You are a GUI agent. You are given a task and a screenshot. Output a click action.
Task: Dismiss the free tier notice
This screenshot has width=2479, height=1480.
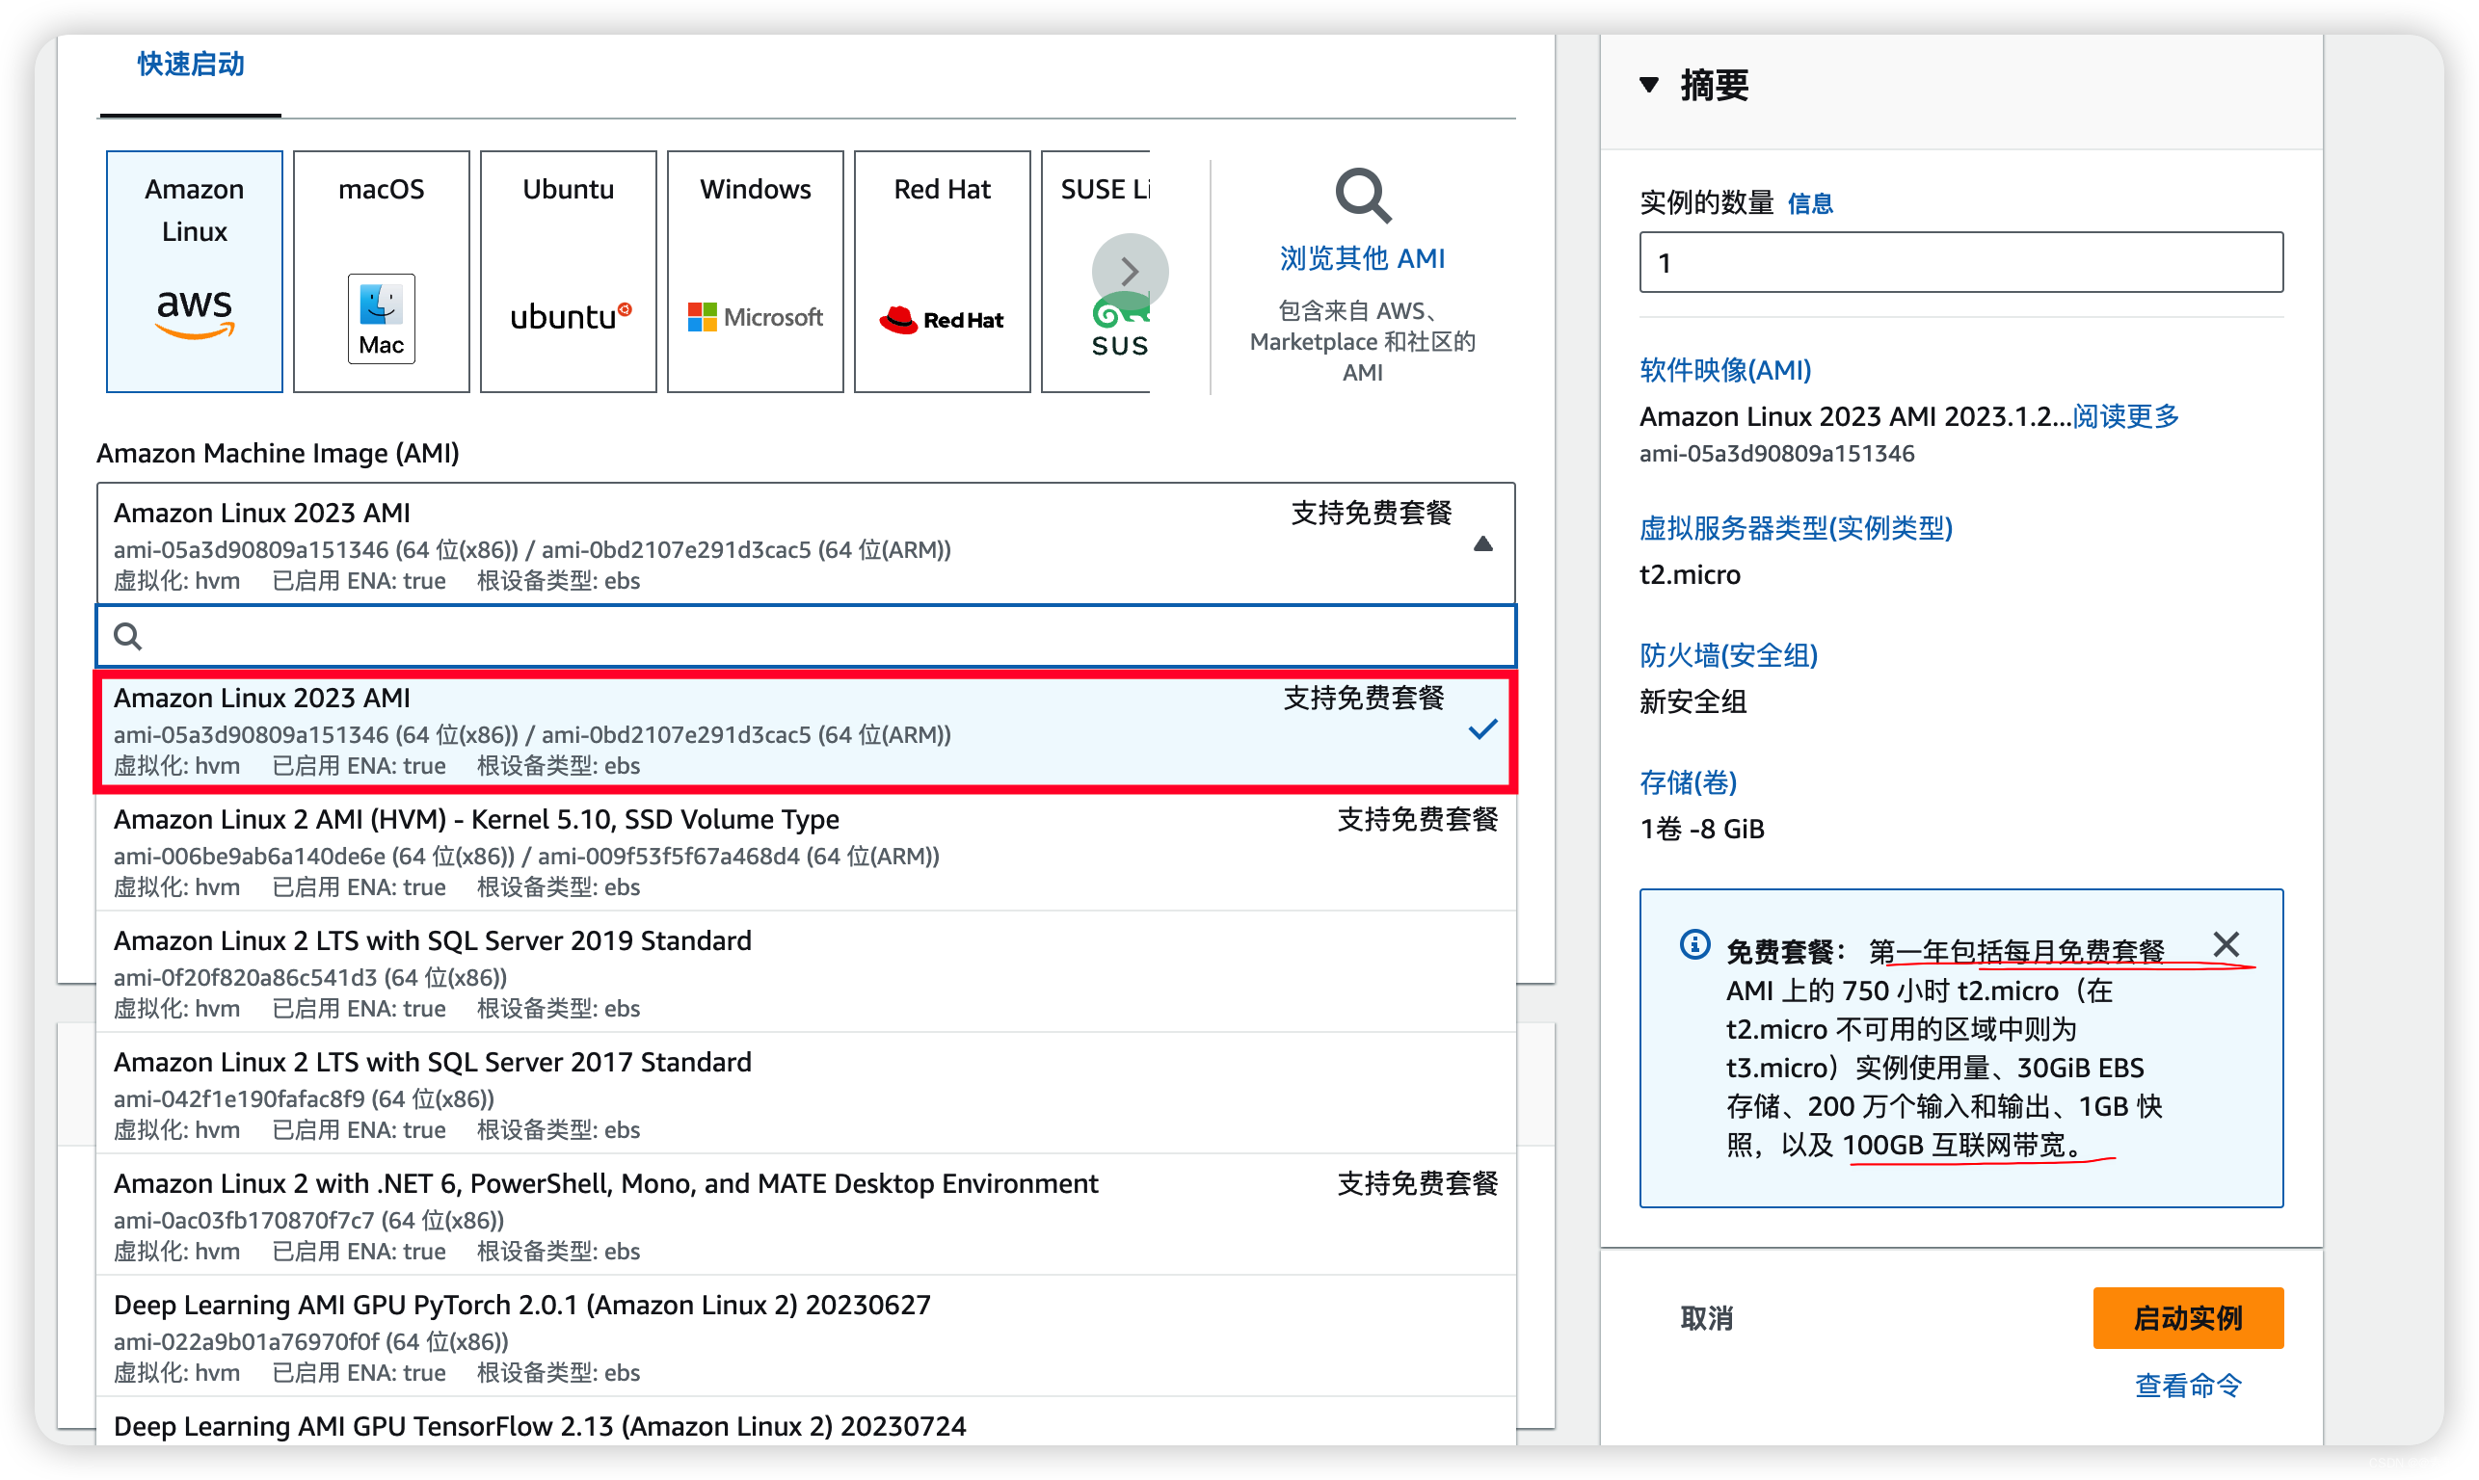pyautogui.click(x=2226, y=944)
